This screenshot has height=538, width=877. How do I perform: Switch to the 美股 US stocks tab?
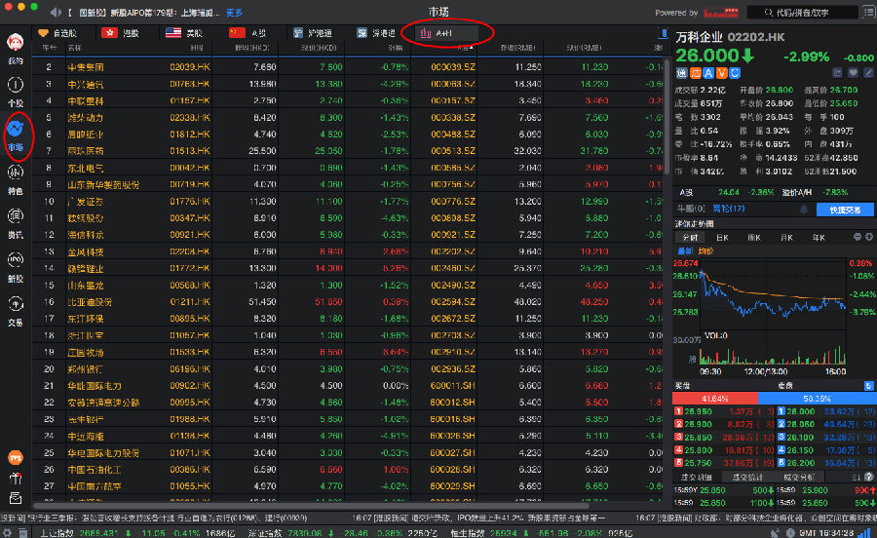184,33
